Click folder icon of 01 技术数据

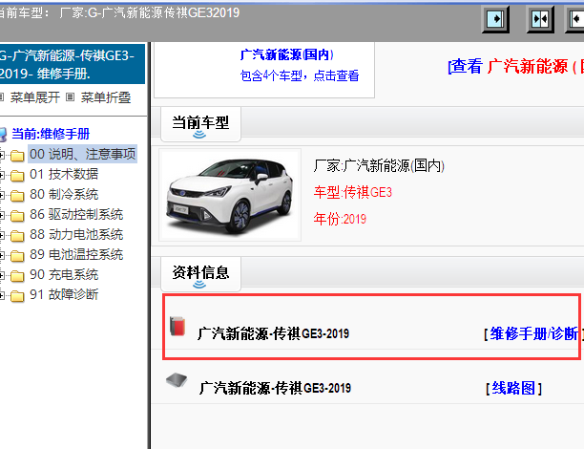click(17, 175)
